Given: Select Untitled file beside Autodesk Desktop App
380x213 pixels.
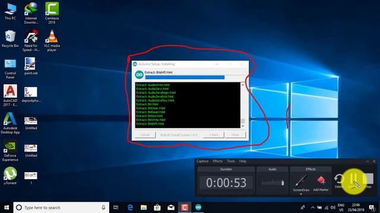Looking at the screenshot, I should coord(31,123).
